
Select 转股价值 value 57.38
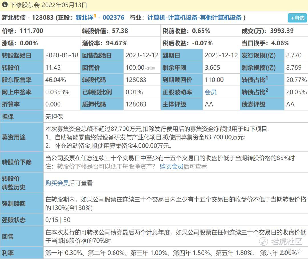tap(120, 31)
